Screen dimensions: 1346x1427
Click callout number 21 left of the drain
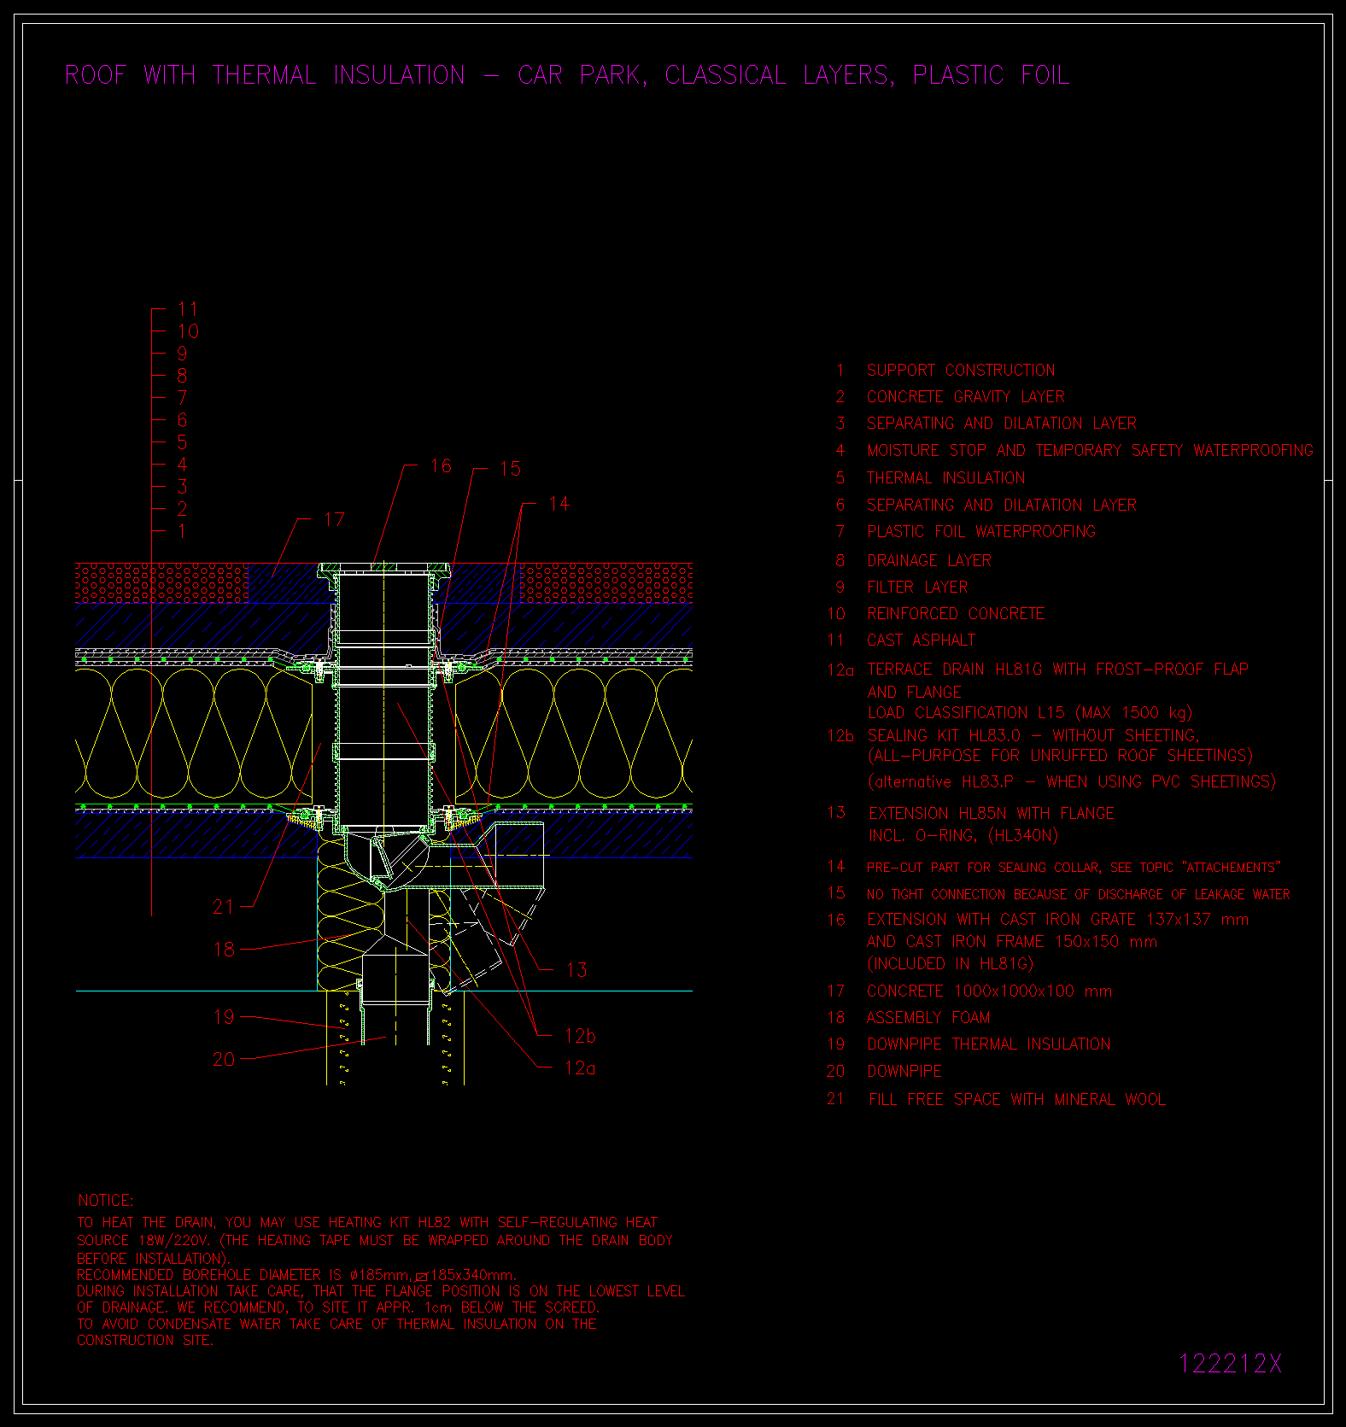pyautogui.click(x=223, y=907)
